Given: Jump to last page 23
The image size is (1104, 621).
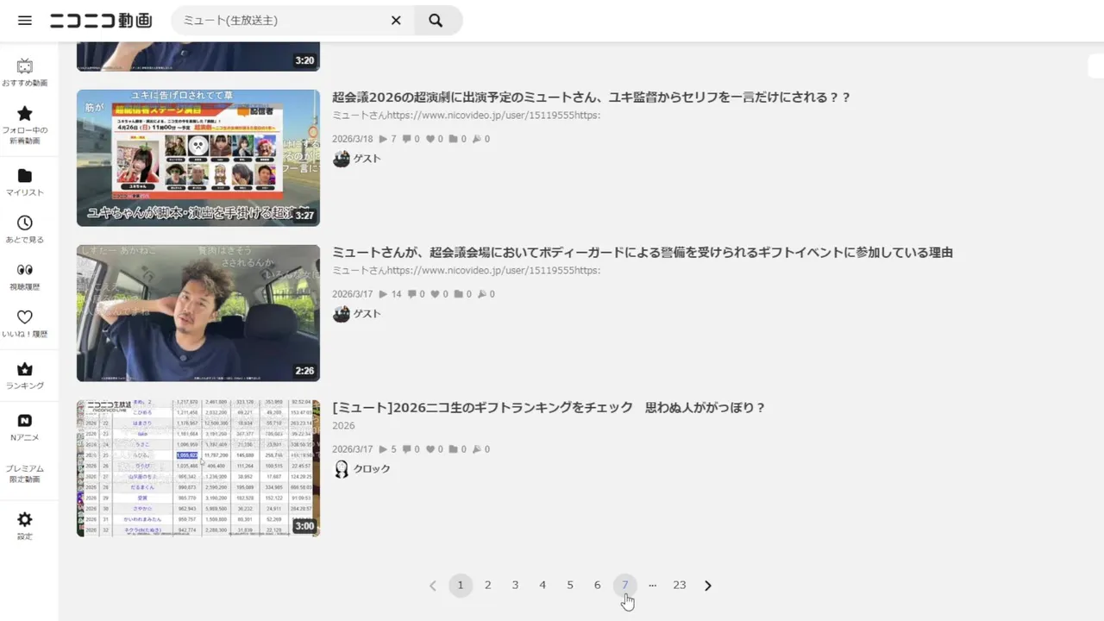Looking at the screenshot, I should [680, 586].
